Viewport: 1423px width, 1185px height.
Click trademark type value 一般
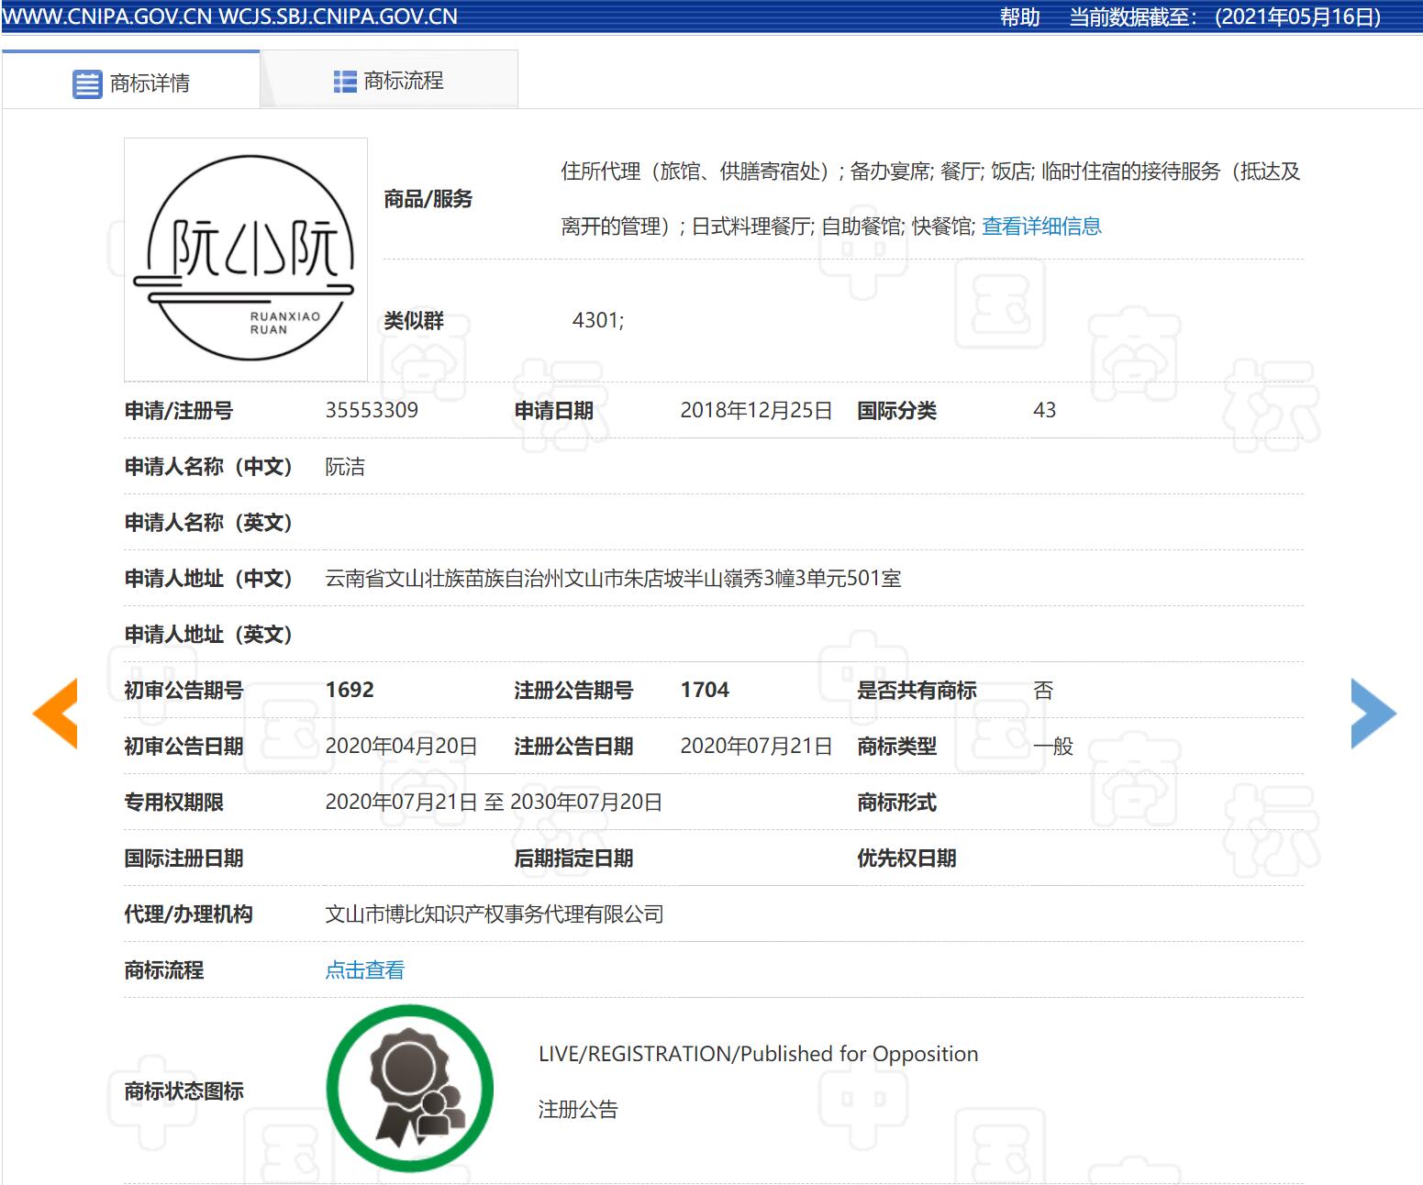(1053, 746)
